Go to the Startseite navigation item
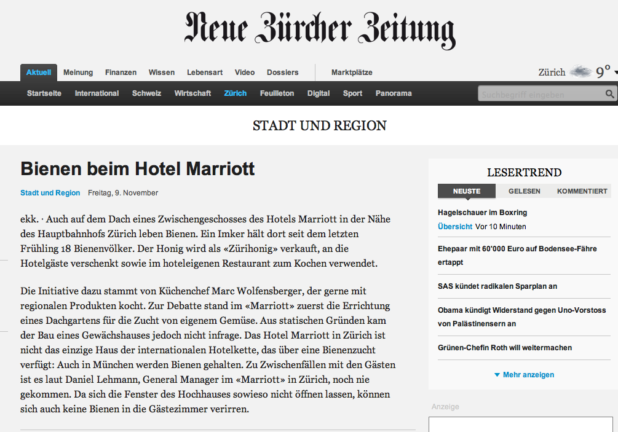Viewport: 618px width, 432px height. [44, 93]
